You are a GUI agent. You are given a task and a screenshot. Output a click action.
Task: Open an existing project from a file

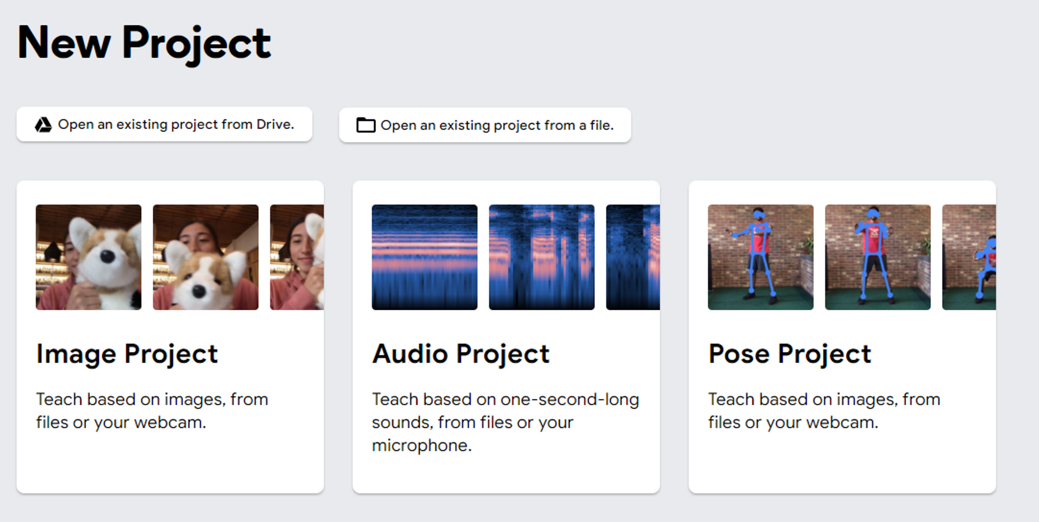pyautogui.click(x=485, y=125)
